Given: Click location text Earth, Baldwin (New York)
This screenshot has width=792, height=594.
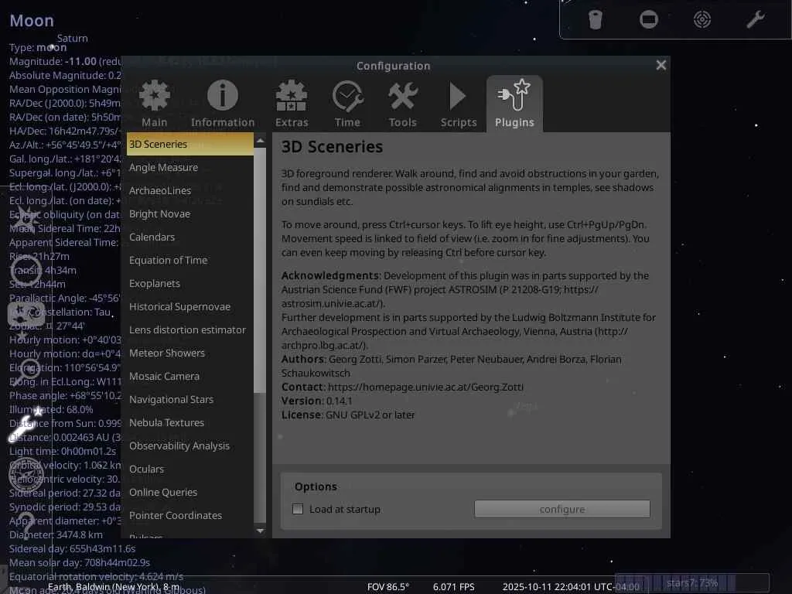Looking at the screenshot, I should click(x=114, y=586).
